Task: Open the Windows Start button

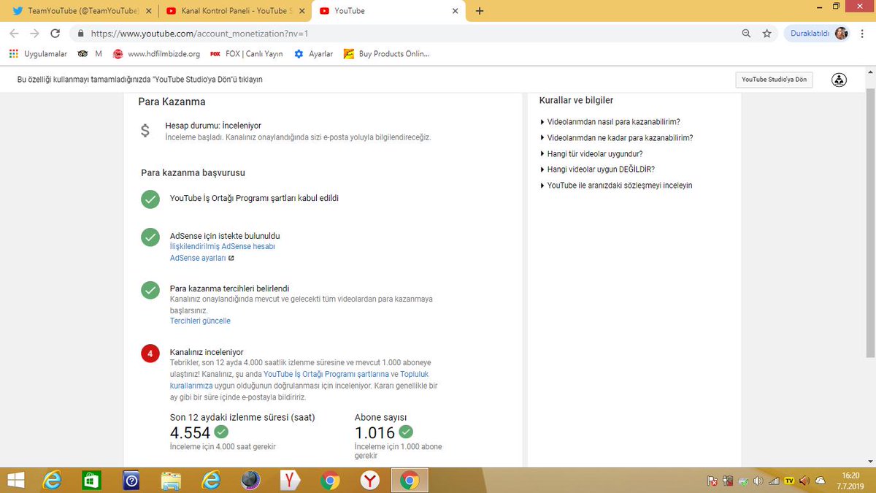Action: pyautogui.click(x=14, y=480)
